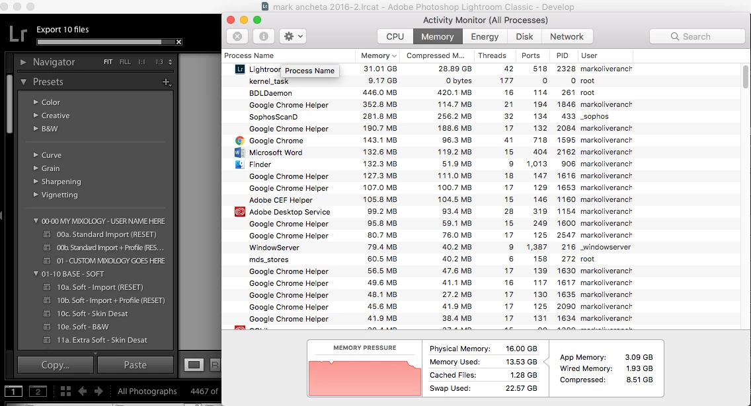751x406 pixels.
Task: Switch to the CPU tab
Action: pos(395,36)
